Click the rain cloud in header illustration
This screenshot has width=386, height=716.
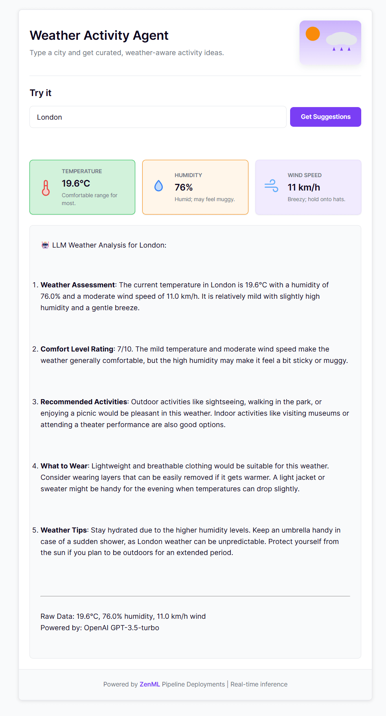(x=341, y=40)
